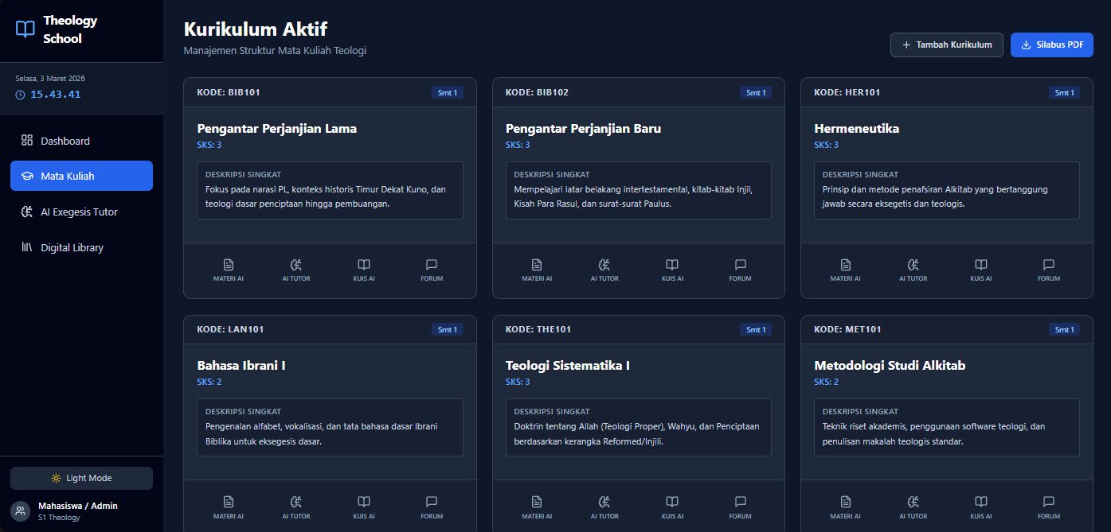The height and width of the screenshot is (532, 1111).
Task: Open Materi AI for Teologi Sistematika I
Action: [x=537, y=507]
